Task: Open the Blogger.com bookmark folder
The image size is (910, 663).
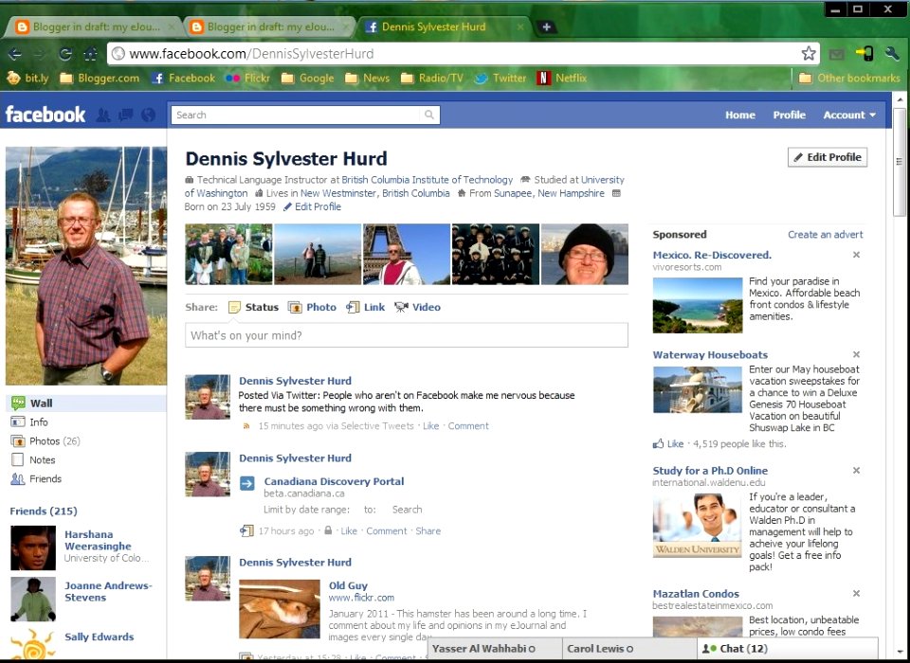Action: coord(100,78)
